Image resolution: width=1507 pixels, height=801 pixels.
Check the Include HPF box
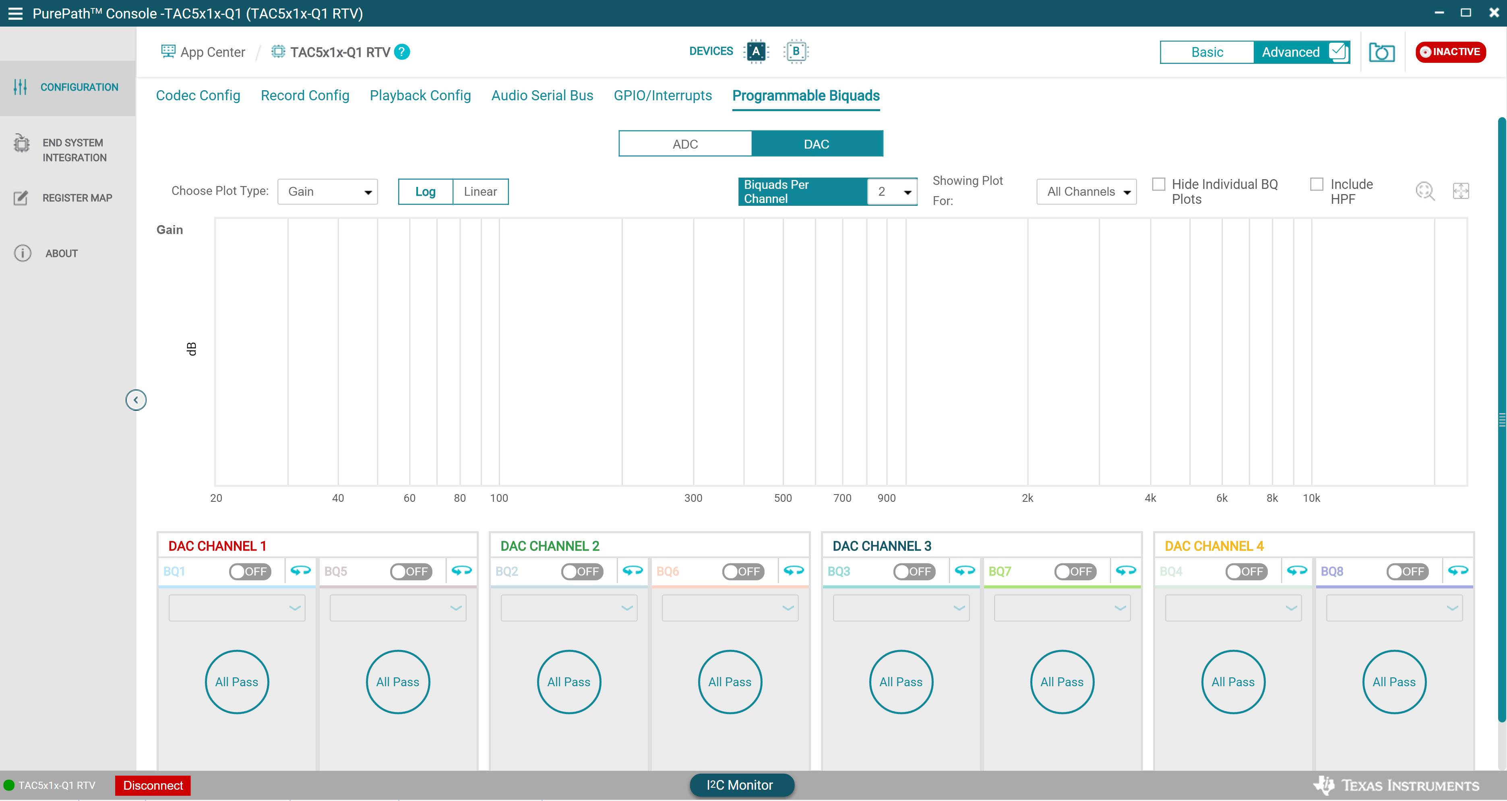pyautogui.click(x=1316, y=184)
